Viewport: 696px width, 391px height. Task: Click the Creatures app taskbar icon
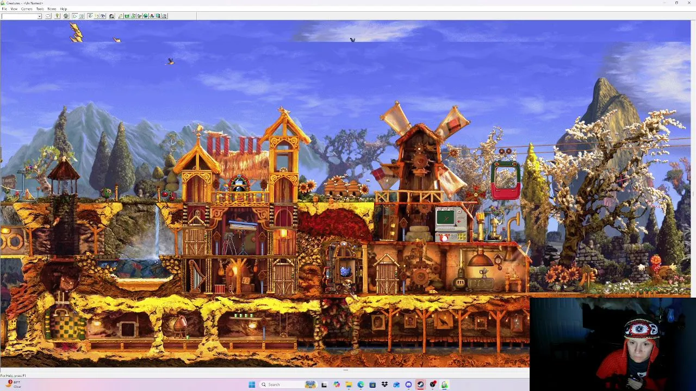coord(444,384)
